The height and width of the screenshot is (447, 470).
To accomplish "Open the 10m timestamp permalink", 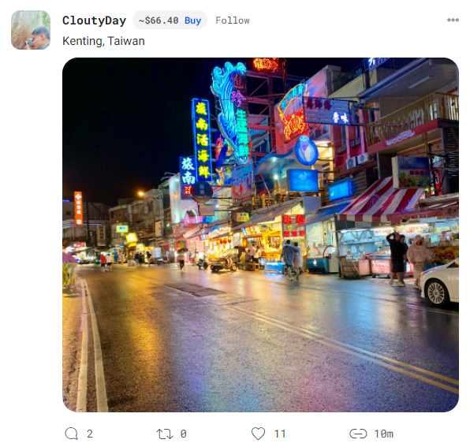I will [384, 434].
